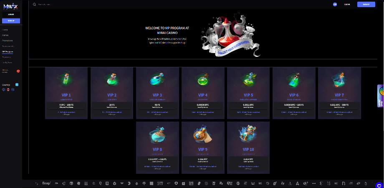Click the VIP 1 green potion icon

pyautogui.click(x=66, y=80)
